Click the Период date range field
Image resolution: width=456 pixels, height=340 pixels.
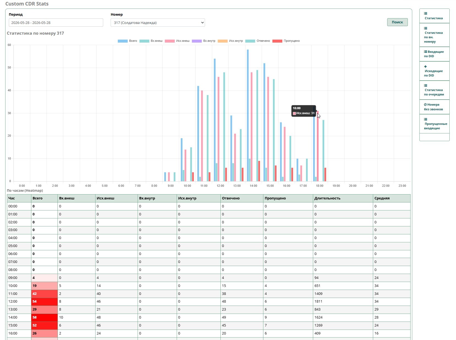(56, 23)
